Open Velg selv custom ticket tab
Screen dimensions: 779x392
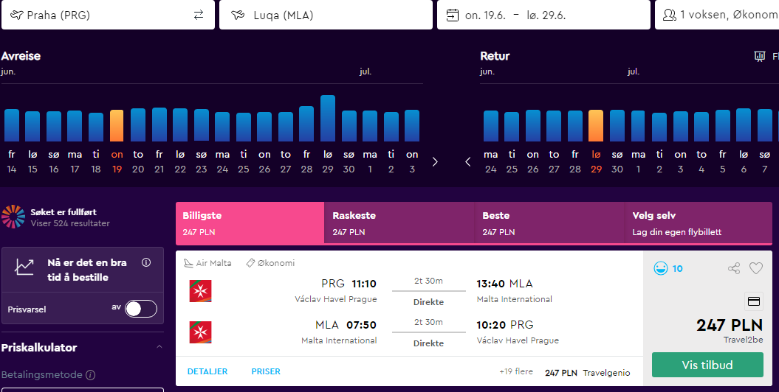(x=699, y=223)
